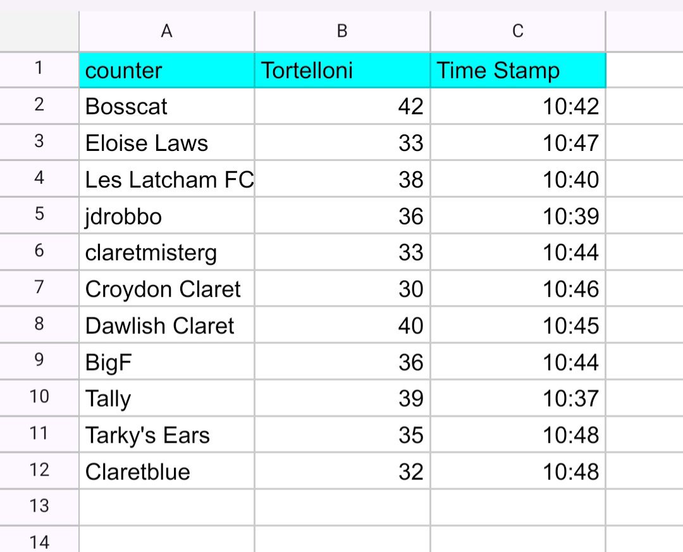Select the 'Tortelloni' header cell

pos(342,70)
